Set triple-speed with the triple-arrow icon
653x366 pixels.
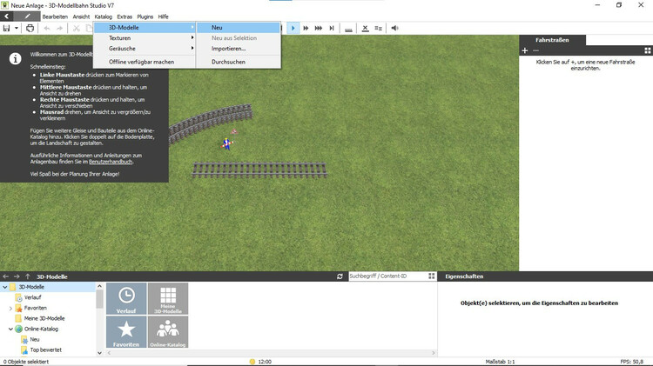(x=319, y=28)
